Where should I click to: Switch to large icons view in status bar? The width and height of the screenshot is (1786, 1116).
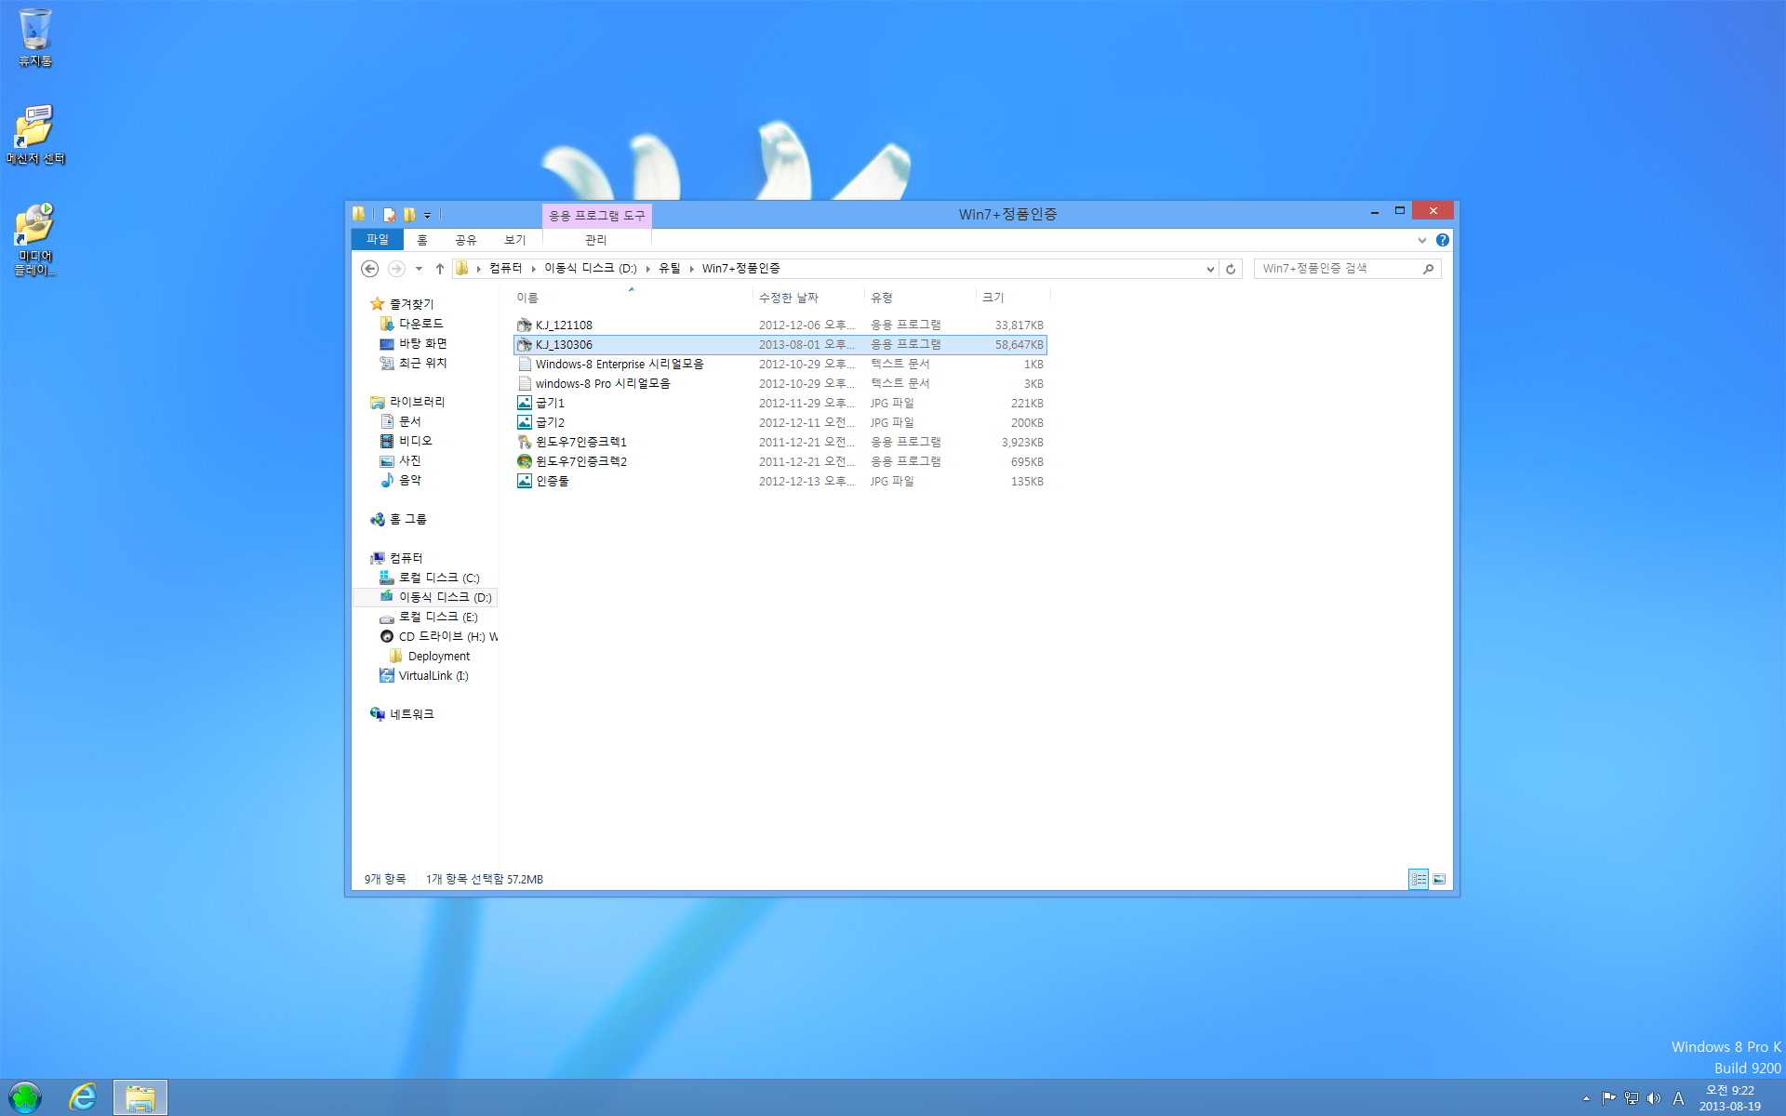(1439, 879)
